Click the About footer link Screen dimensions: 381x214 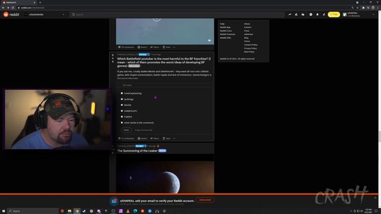[x=247, y=24]
